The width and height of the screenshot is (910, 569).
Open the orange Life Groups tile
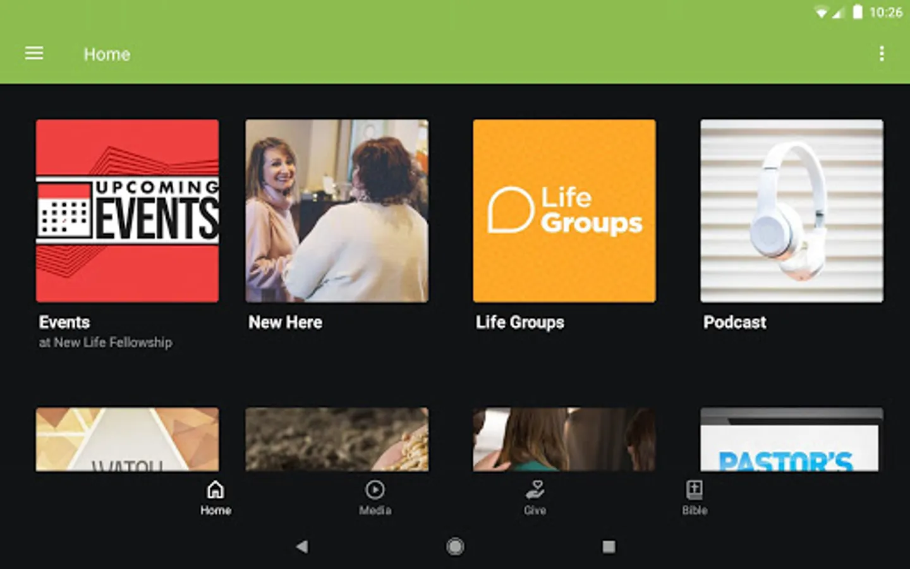(564, 211)
